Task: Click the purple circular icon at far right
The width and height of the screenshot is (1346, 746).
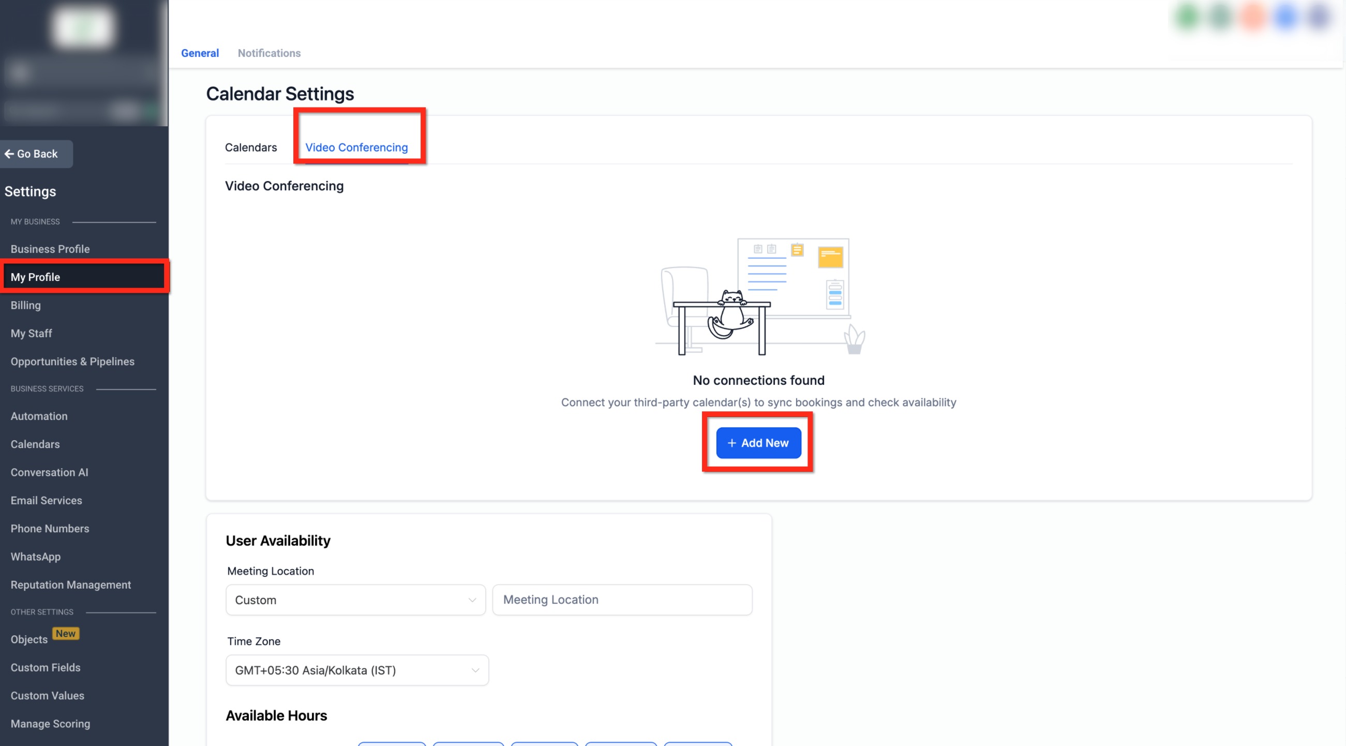Action: click(1319, 17)
